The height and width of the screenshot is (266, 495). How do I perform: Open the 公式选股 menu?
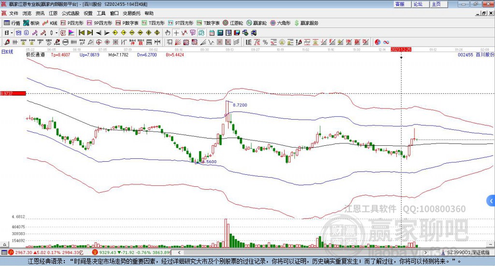pyautogui.click(x=71, y=13)
